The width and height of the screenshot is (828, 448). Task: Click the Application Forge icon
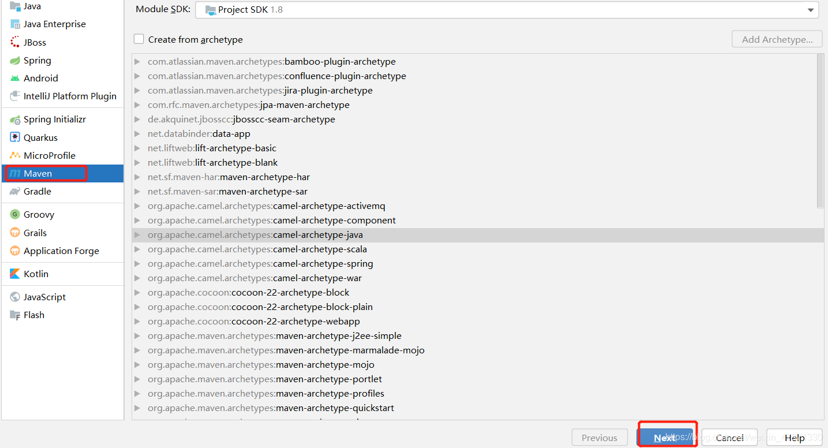tap(15, 251)
